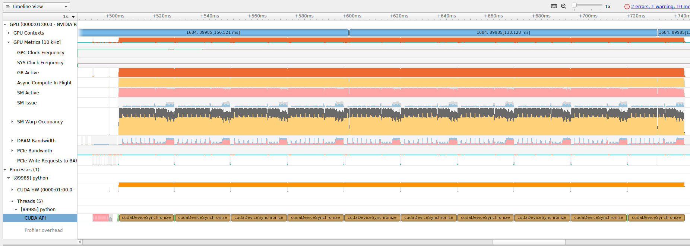
Task: Click the first cudaDeviceSynchronize block
Action: pos(146,218)
